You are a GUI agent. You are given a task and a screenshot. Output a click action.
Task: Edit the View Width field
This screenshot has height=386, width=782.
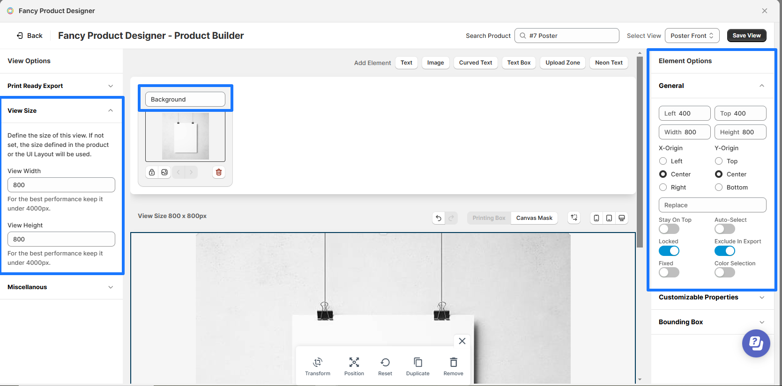tap(61, 185)
